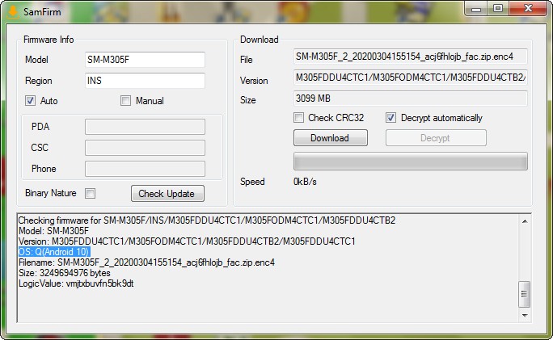This screenshot has width=553, height=340.
Task: Click the 'Checking firmware for SM-M305F' log line
Action: (x=207, y=220)
